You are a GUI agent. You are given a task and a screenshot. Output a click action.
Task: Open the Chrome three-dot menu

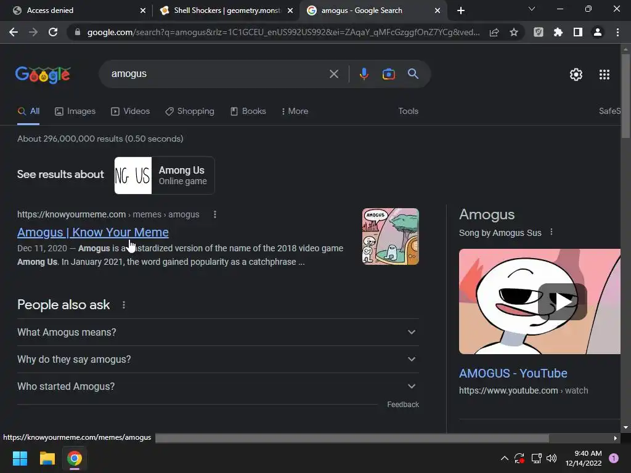click(x=617, y=32)
